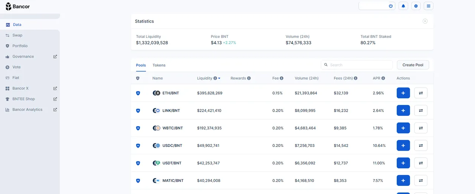This screenshot has width=475, height=194.
Task: Select the MATIC/BNT pool name
Action: (x=173, y=181)
